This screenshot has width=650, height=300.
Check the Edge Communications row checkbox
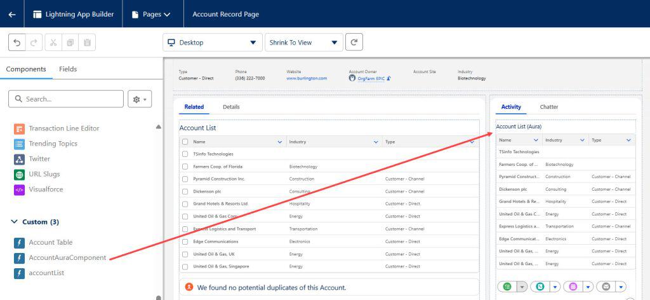[185, 242]
